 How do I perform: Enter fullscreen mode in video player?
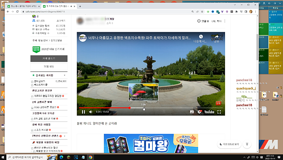point(219,112)
